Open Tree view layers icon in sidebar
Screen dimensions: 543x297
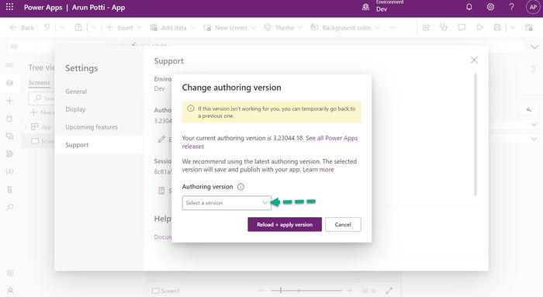[9, 83]
